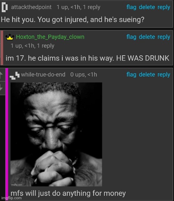Click the magenta bar on the comment thread
This screenshot has width=174, height=201.
(x=7, y=134)
